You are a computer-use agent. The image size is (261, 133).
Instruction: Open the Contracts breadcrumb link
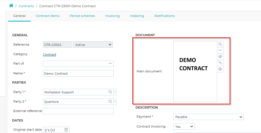coord(26,6)
